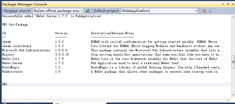This screenshot has height=104, width=235.
Task: Click the vertical scrollbar thumb
Action: pyautogui.click(x=233, y=62)
